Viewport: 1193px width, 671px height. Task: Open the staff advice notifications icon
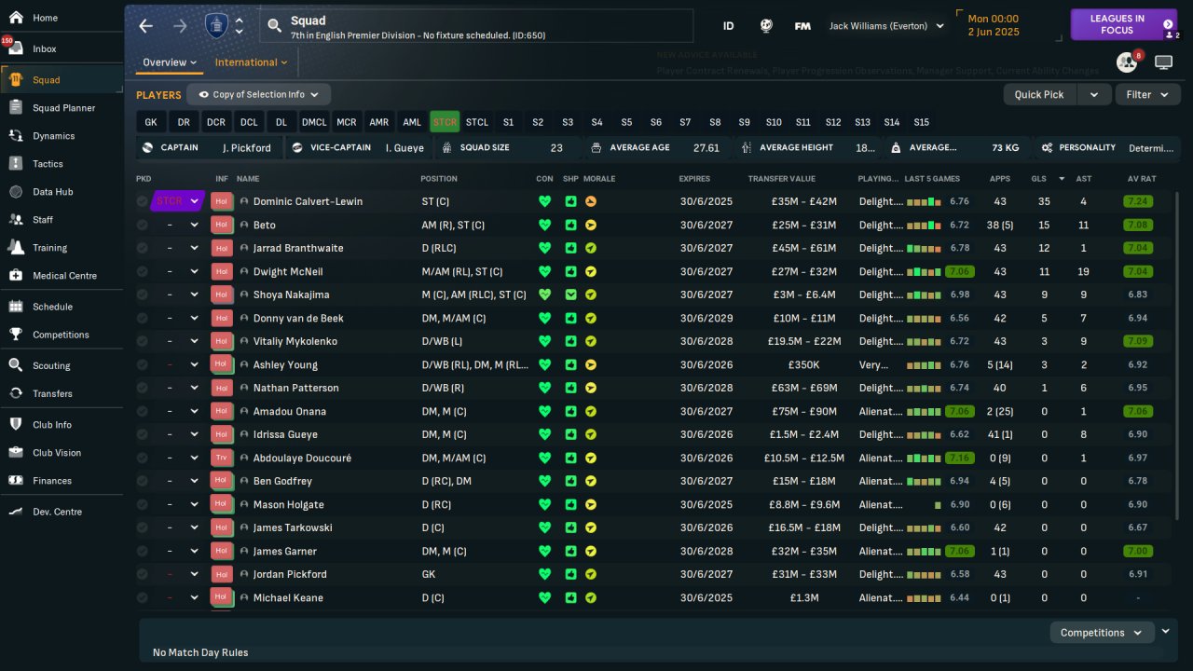pyautogui.click(x=1127, y=62)
